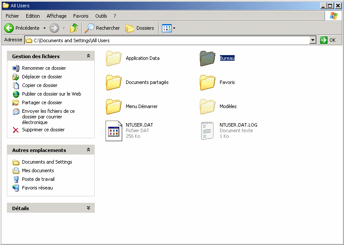Screen dimensions: 344x245
Task: Click the Mes documents icon
Action: (x=16, y=171)
